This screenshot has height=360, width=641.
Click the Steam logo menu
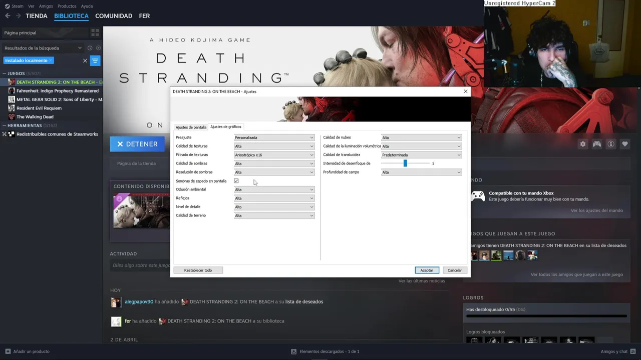(x=14, y=6)
